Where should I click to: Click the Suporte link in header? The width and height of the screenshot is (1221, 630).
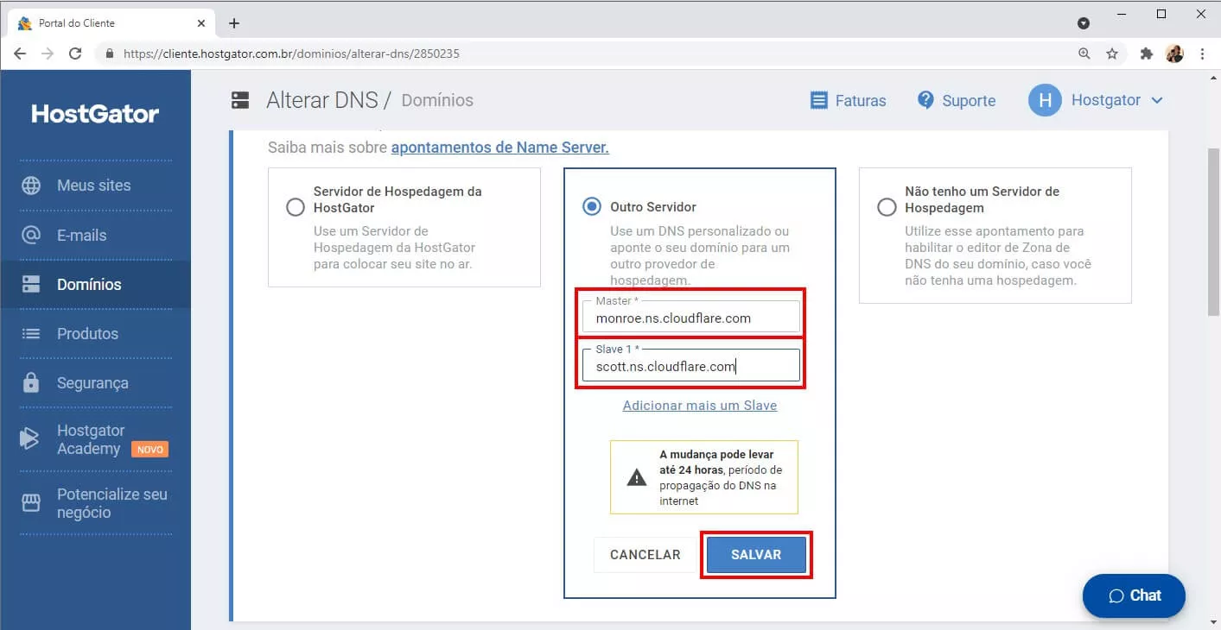pyautogui.click(x=969, y=101)
